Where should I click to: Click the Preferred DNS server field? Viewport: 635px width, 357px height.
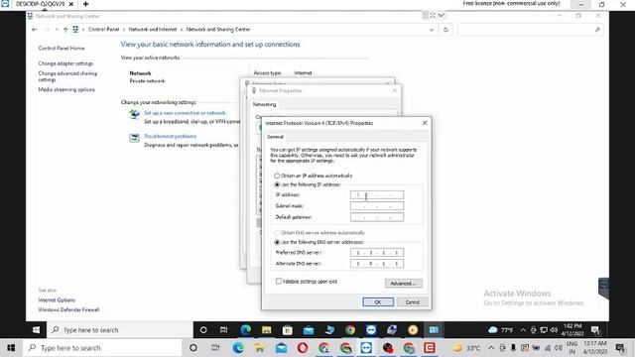coord(377,253)
